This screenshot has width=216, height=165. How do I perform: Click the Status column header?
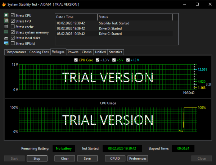(x=135, y=17)
